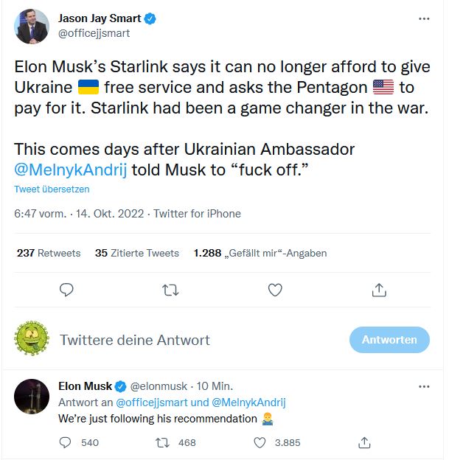Viewport: 449px width, 460px height.
Task: Click the Tweet übersetzen link
Action: pos(52,189)
